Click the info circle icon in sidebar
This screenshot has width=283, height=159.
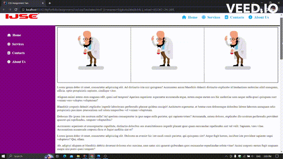click(x=9, y=62)
